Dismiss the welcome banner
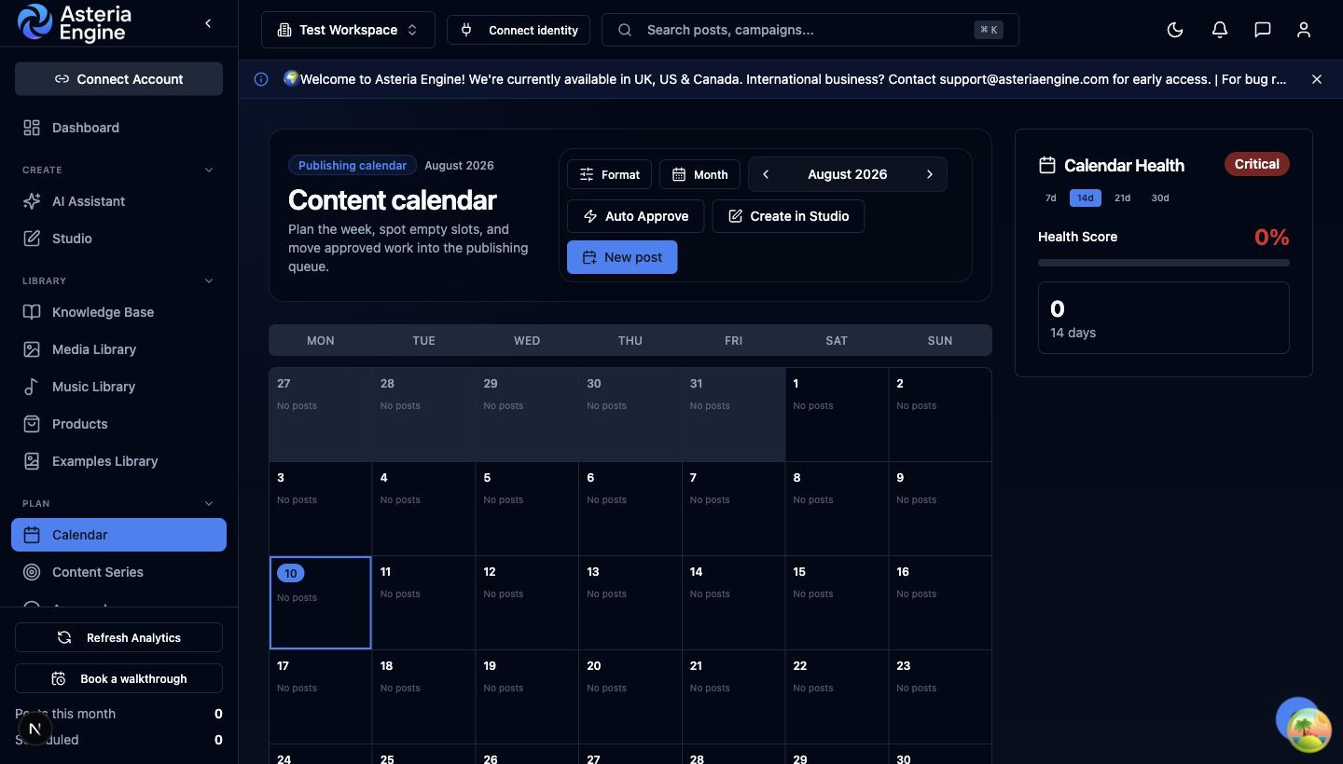The width and height of the screenshot is (1343, 764). pyautogui.click(x=1317, y=79)
